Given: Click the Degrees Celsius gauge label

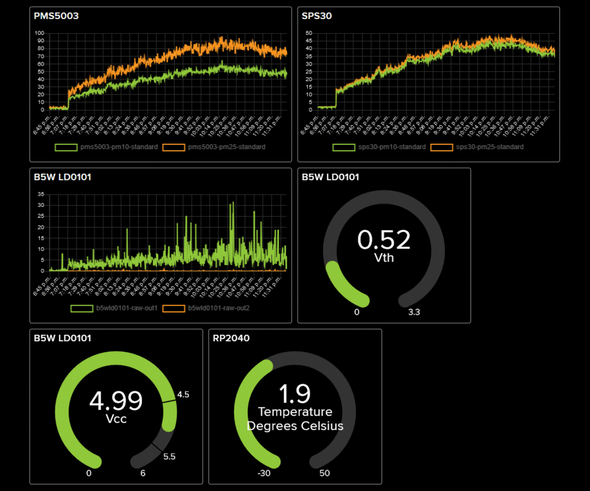Looking at the screenshot, I should (x=295, y=426).
